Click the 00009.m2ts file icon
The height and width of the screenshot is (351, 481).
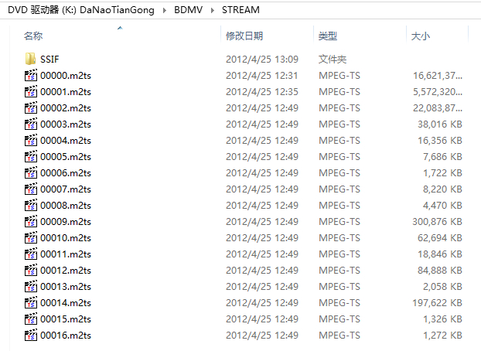31,221
